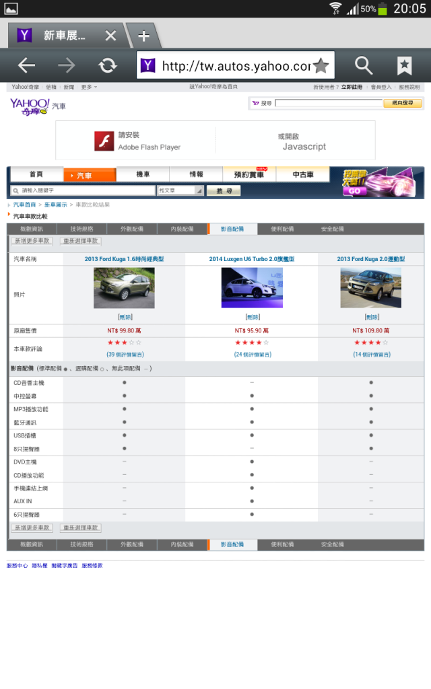Tap the battery indicator in the status bar
431x689 pixels.
tap(383, 8)
